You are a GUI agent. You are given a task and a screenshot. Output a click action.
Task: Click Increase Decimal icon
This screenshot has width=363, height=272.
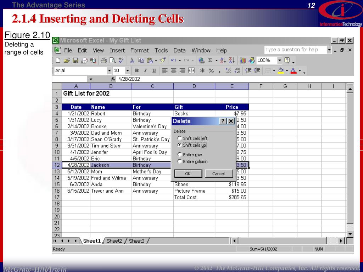coord(229,70)
